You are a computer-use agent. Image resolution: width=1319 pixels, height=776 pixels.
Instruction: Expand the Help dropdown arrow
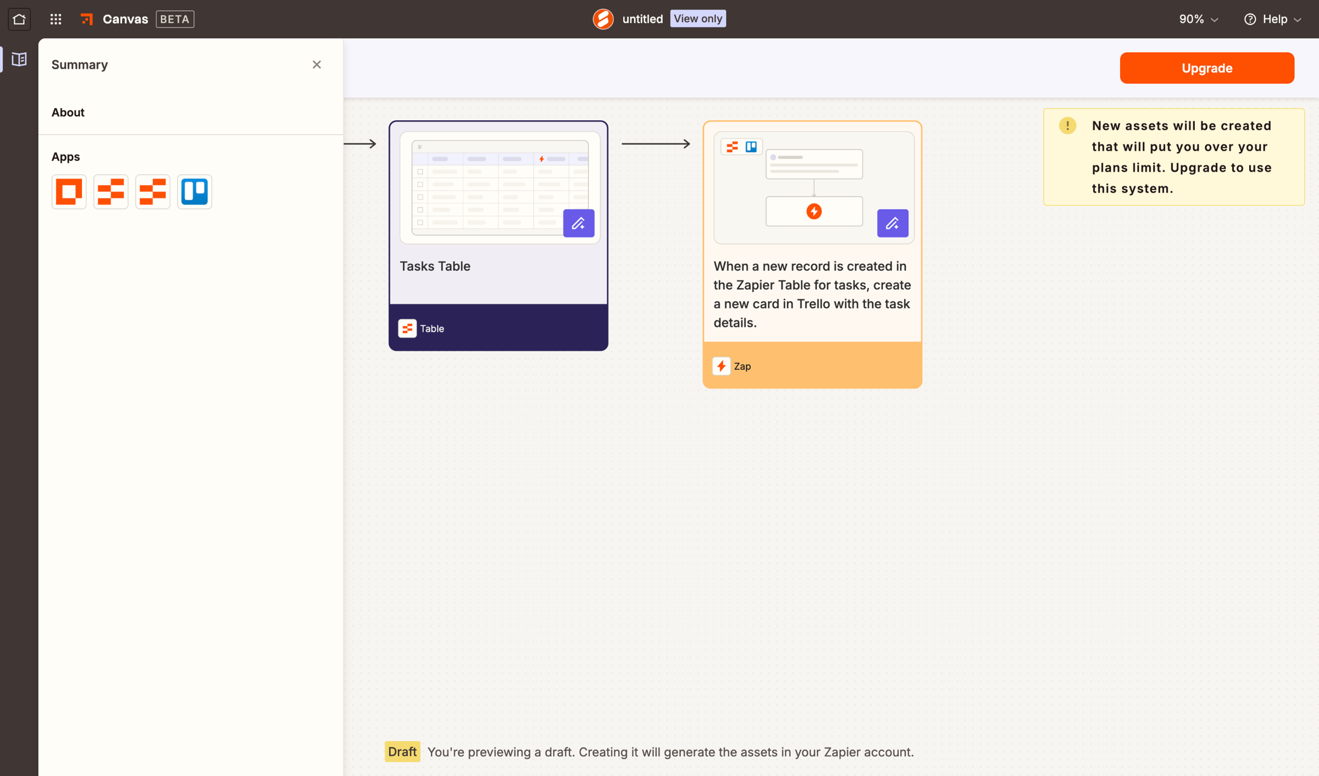(x=1298, y=20)
